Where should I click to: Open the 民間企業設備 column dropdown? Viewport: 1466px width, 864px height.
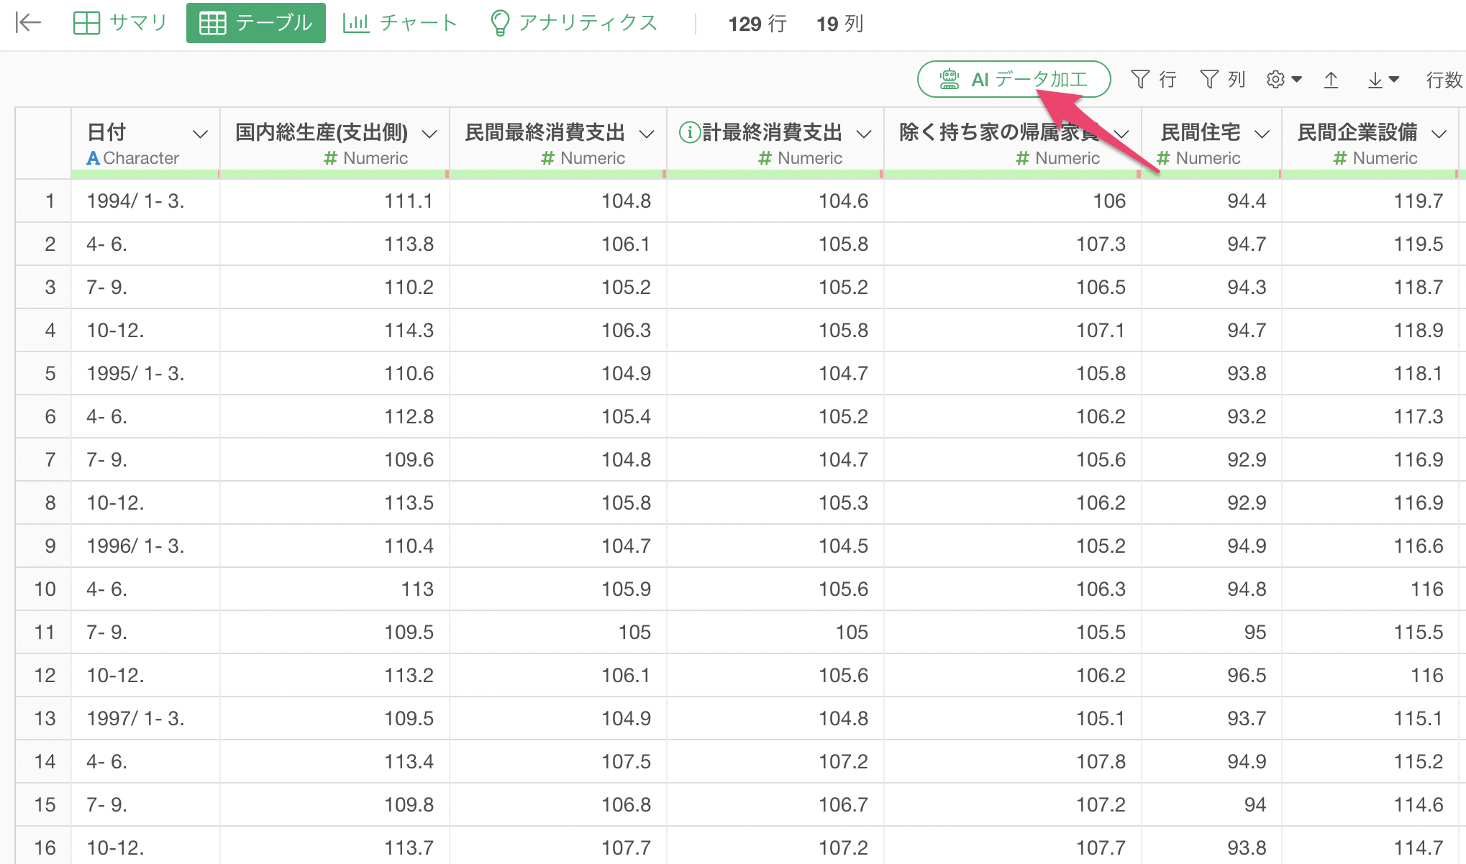(1439, 134)
